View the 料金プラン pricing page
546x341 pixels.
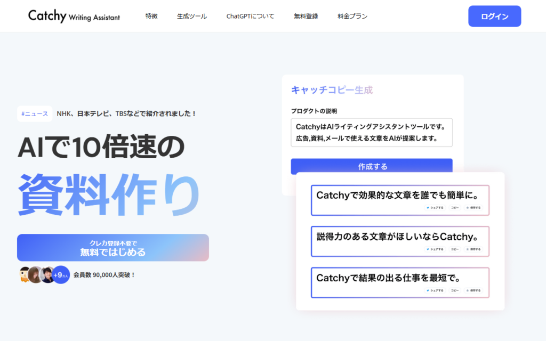point(352,17)
